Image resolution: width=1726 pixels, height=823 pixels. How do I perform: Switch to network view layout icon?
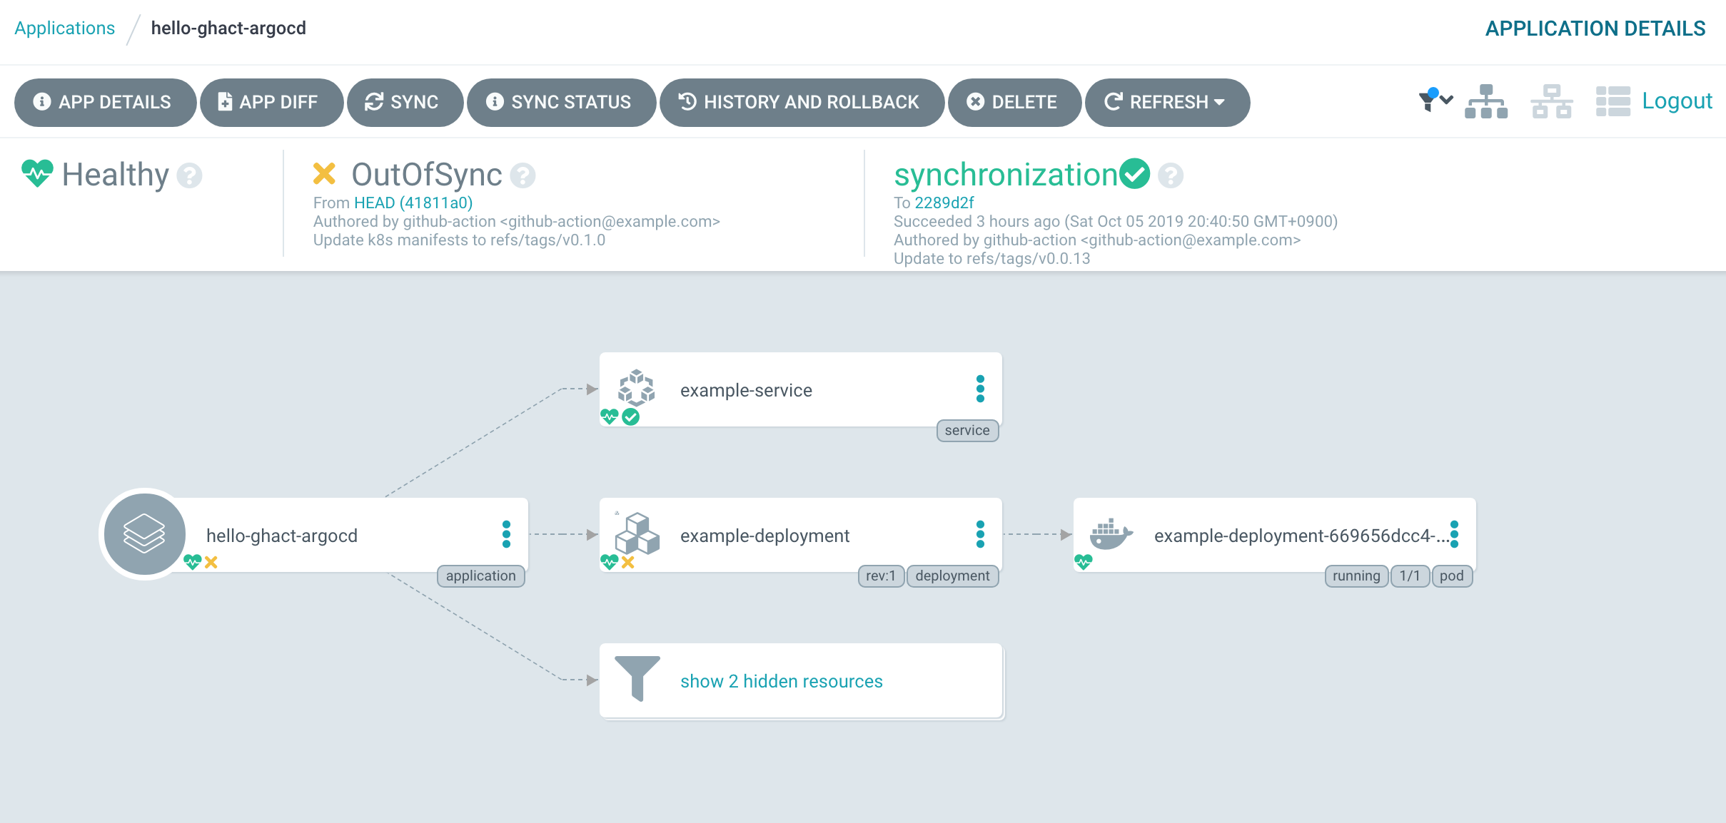(1551, 101)
